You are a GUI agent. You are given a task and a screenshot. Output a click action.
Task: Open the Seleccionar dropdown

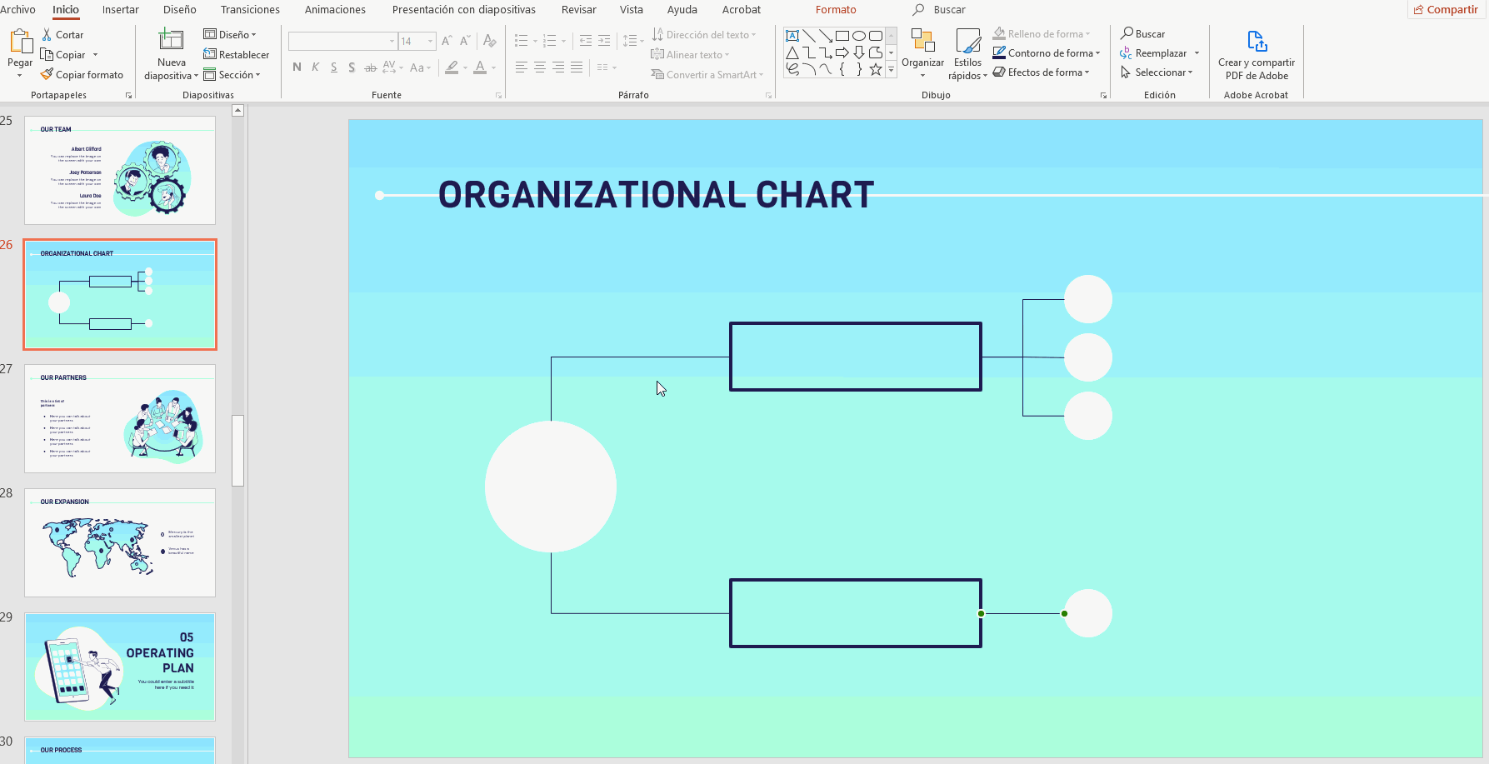[1157, 72]
